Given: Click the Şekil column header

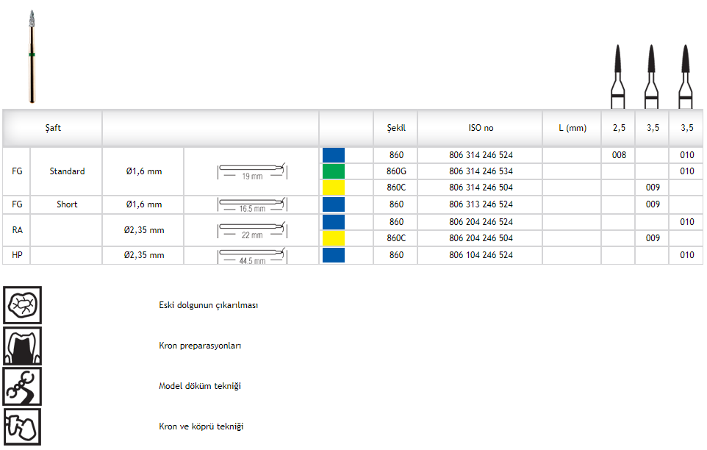Looking at the screenshot, I should 396,128.
